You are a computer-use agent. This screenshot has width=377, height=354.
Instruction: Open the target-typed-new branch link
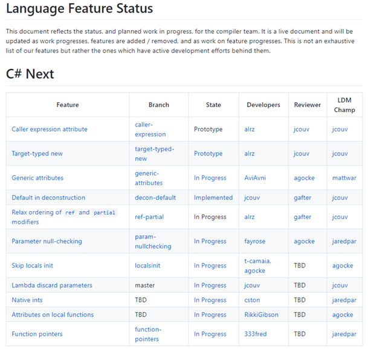click(154, 154)
